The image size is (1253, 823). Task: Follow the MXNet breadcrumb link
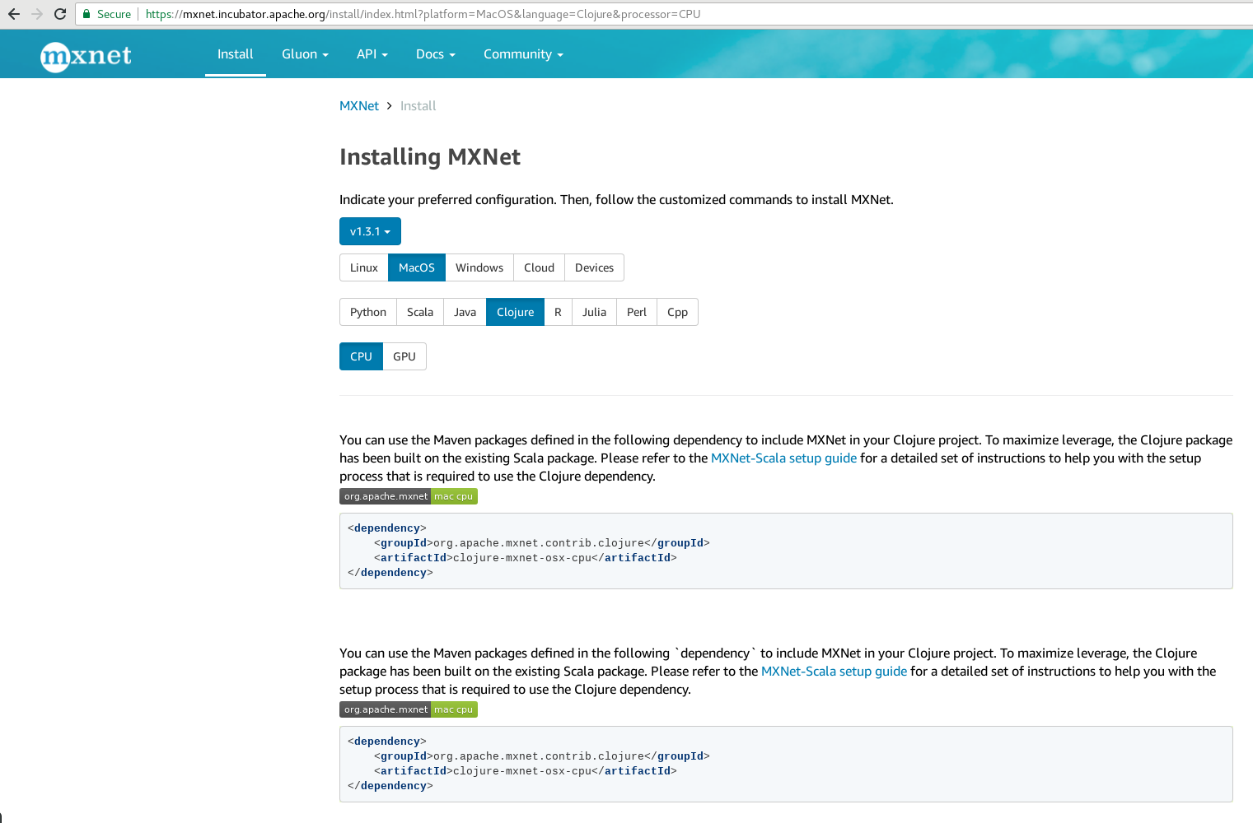pyautogui.click(x=359, y=106)
